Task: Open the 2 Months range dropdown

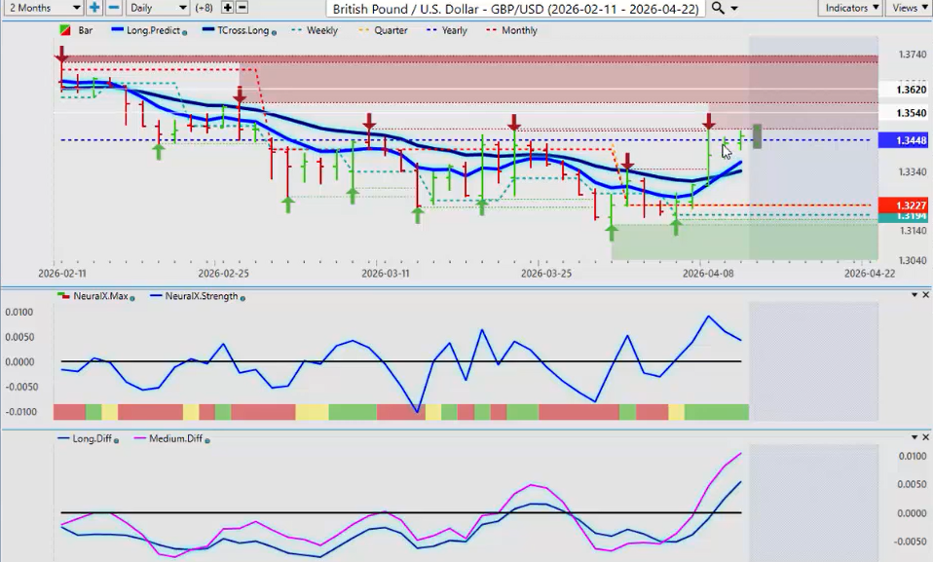Action: click(x=42, y=8)
